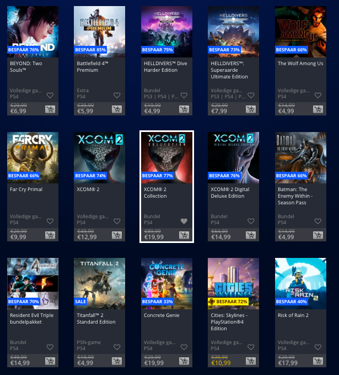Open the plain XCOM 2 game tile

100,187
